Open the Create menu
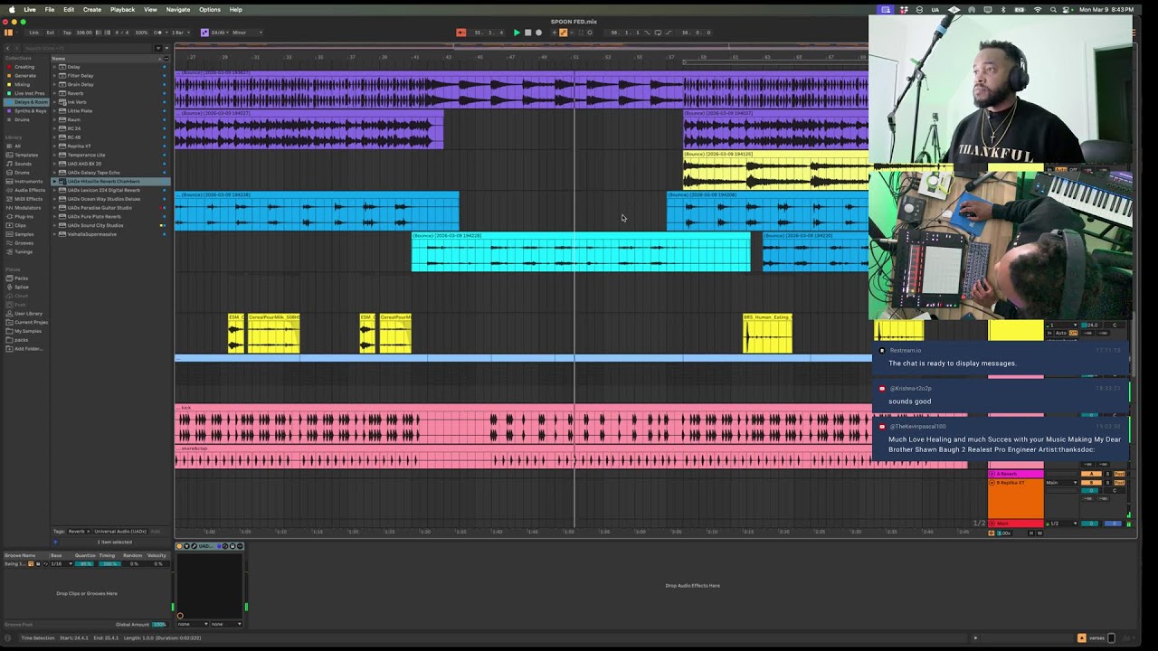Viewport: 1158px width, 651px height. pos(92,9)
